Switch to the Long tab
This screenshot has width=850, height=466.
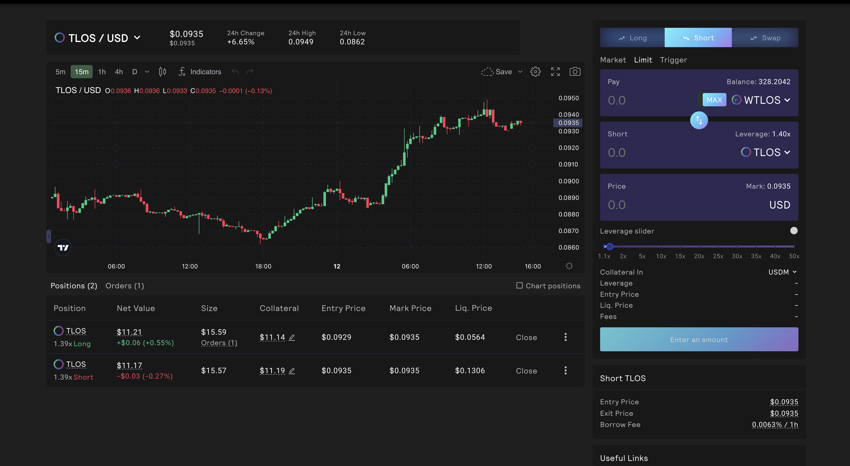point(632,37)
